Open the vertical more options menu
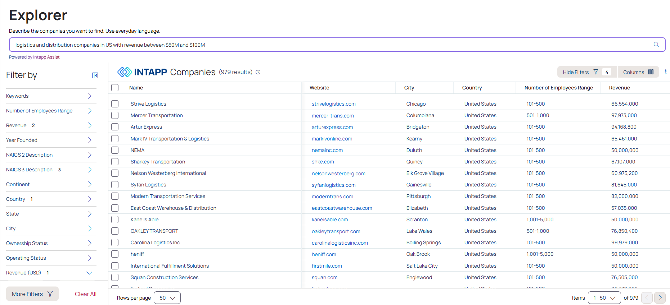The width and height of the screenshot is (670, 305). pyautogui.click(x=665, y=72)
